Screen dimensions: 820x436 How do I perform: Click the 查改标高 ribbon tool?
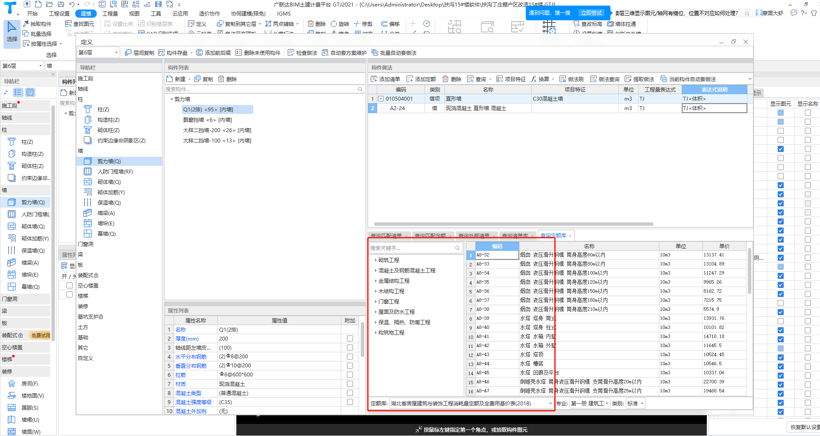pos(588,24)
